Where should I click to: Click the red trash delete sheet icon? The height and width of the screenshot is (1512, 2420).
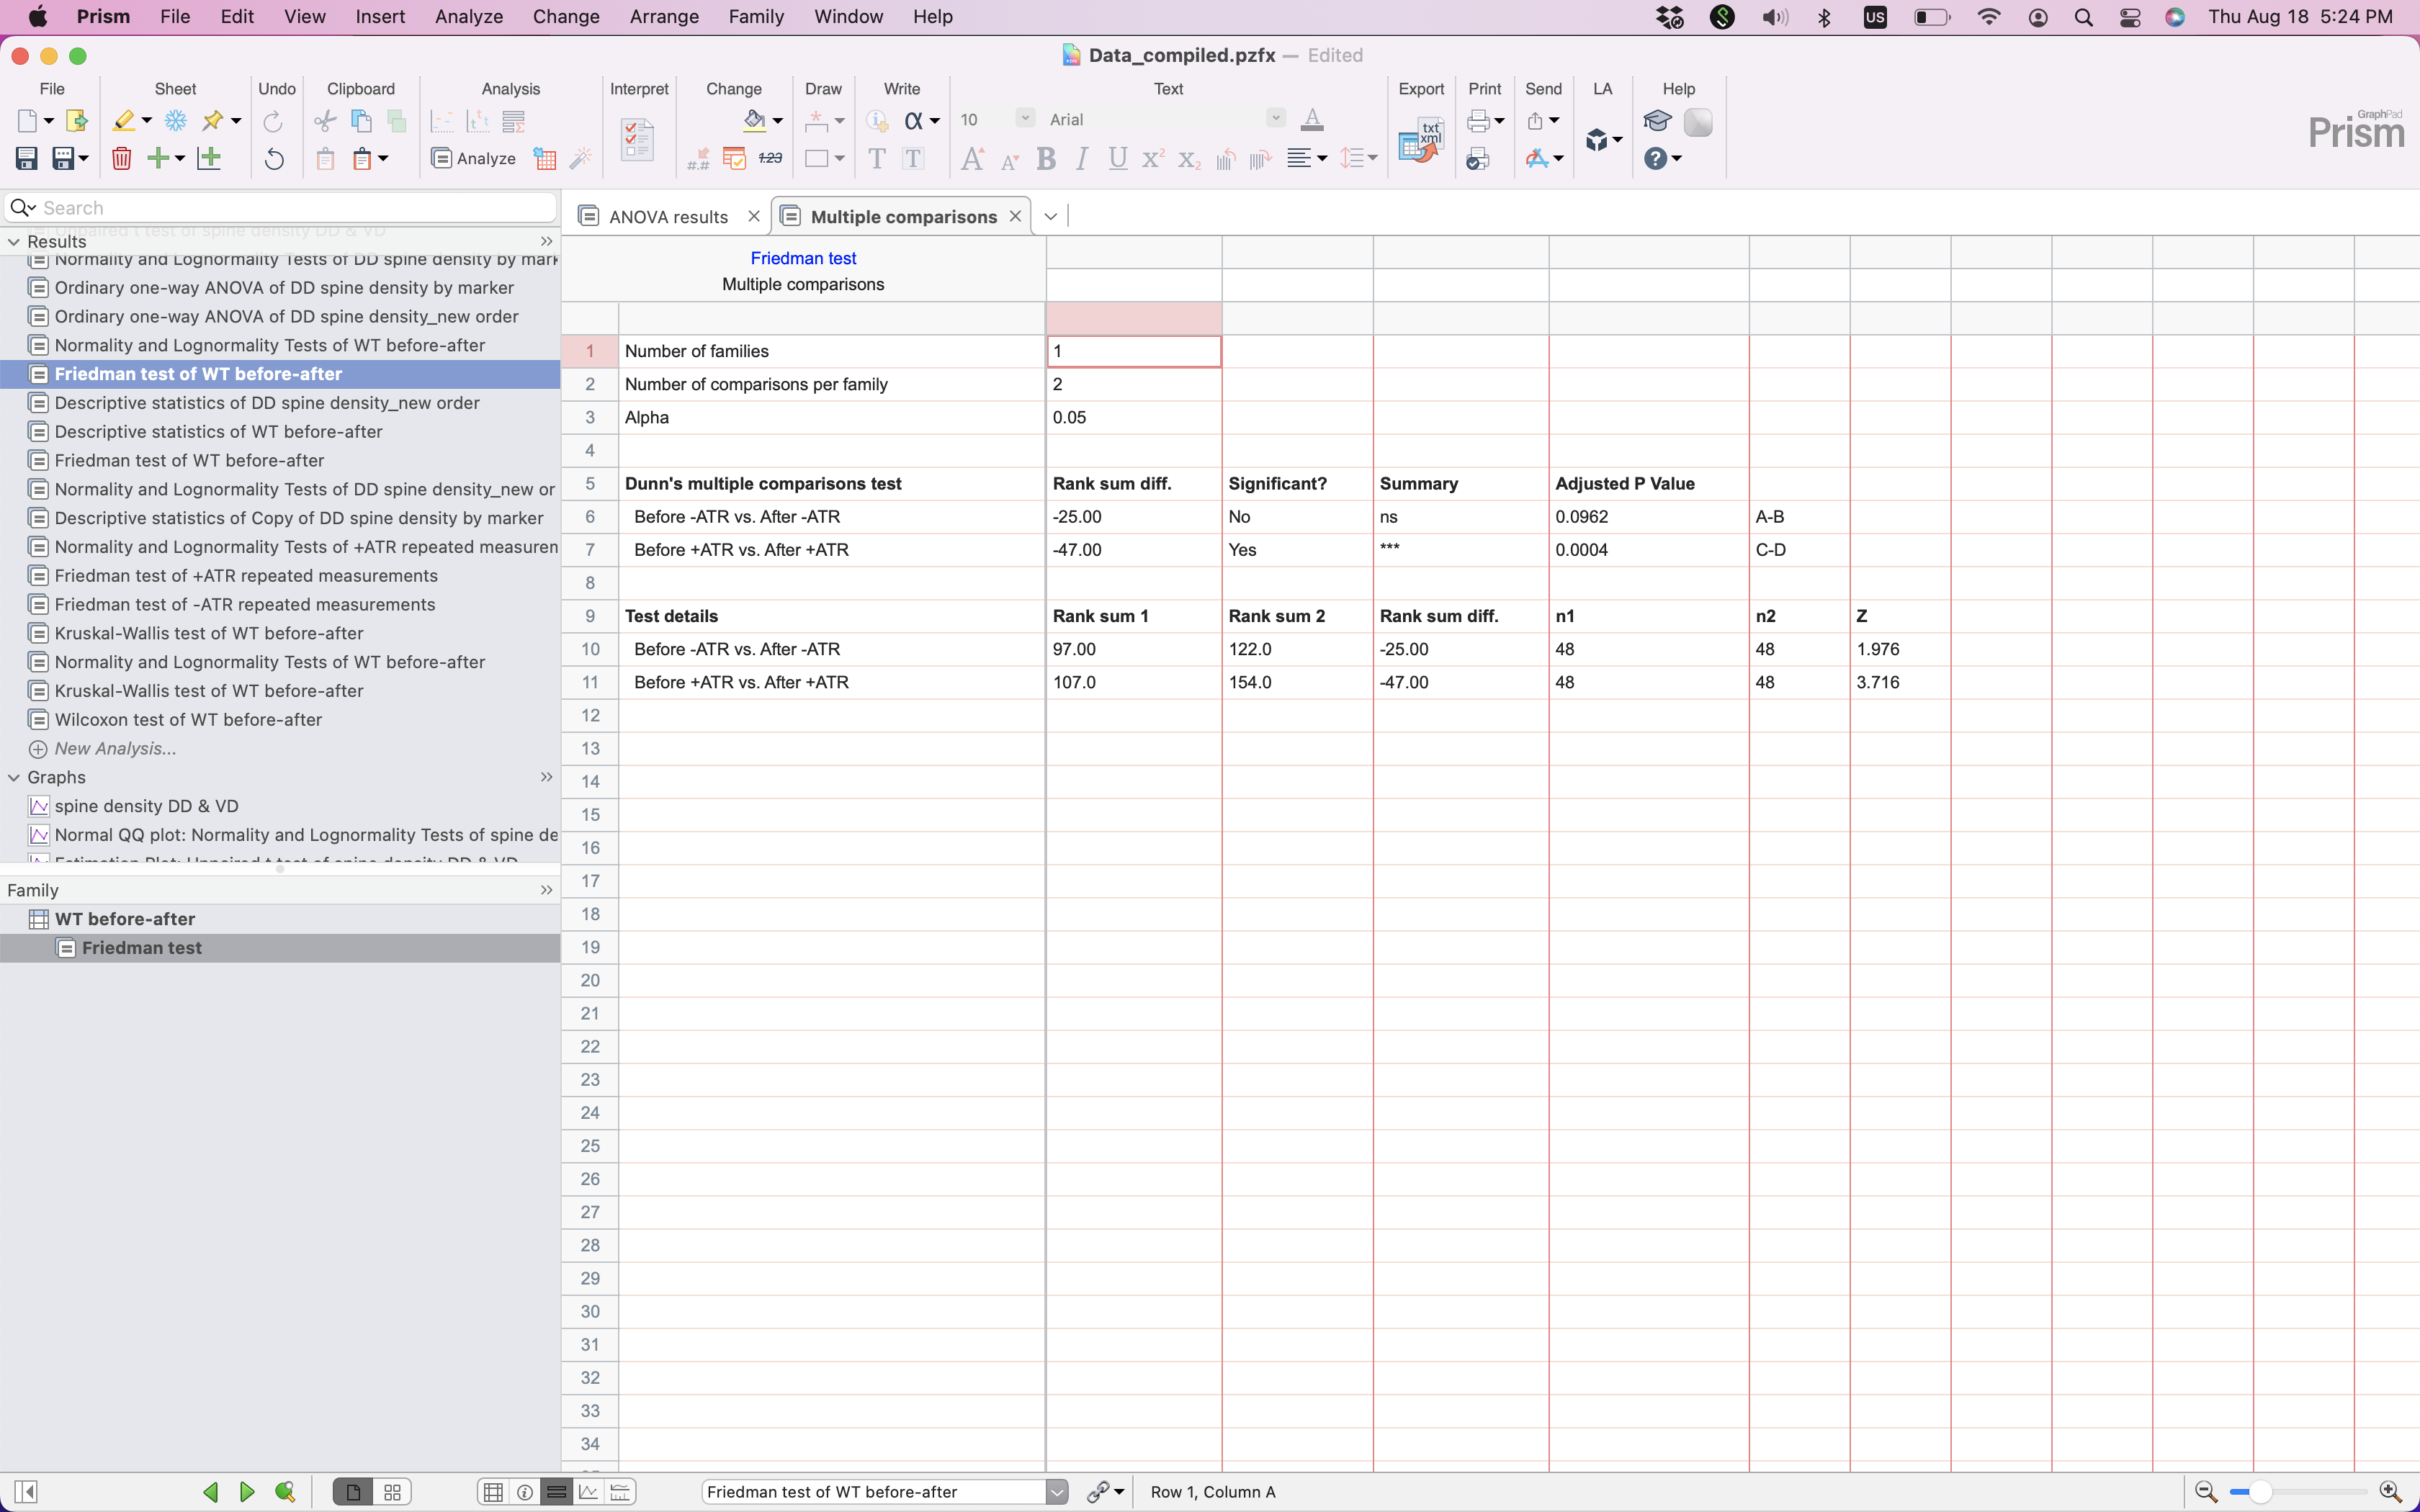coord(121,158)
